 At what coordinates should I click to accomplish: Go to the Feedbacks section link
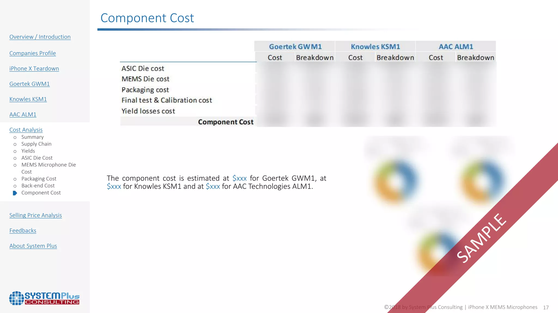23,230
